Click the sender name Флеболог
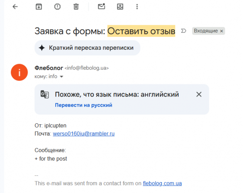This screenshot has width=243, height=193. 49,68
